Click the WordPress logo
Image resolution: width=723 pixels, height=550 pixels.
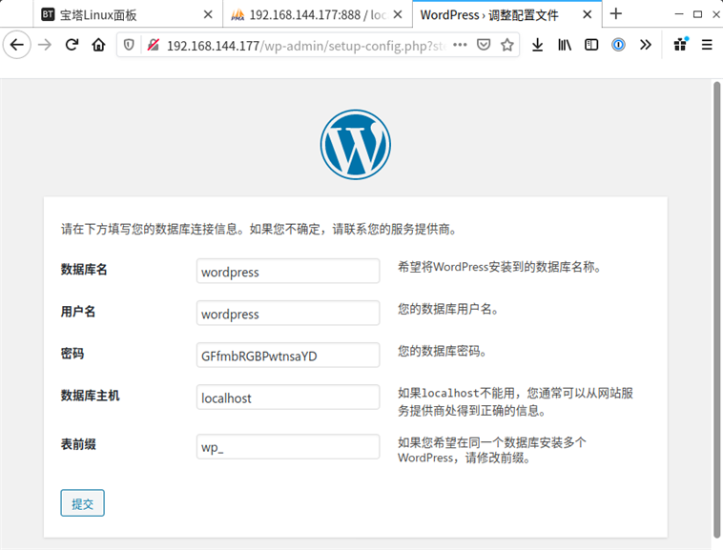356,145
